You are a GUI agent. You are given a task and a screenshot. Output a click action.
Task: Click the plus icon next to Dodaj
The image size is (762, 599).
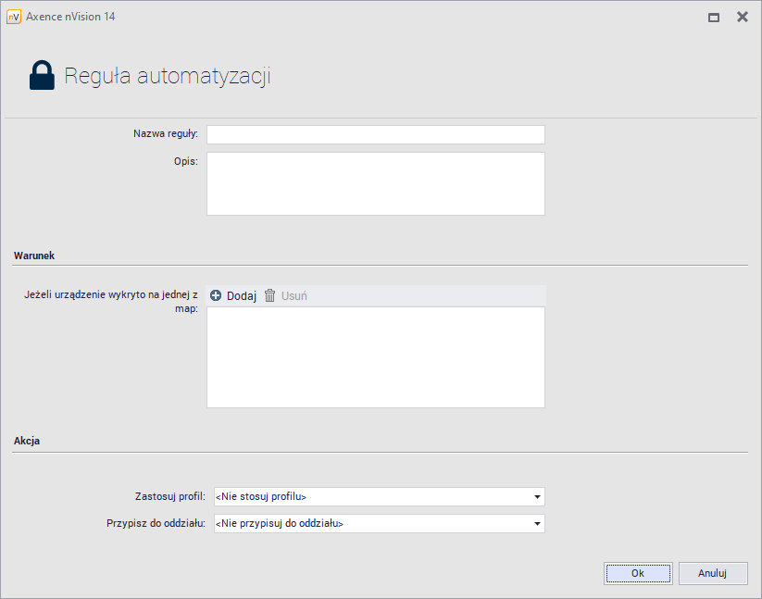tap(216, 296)
